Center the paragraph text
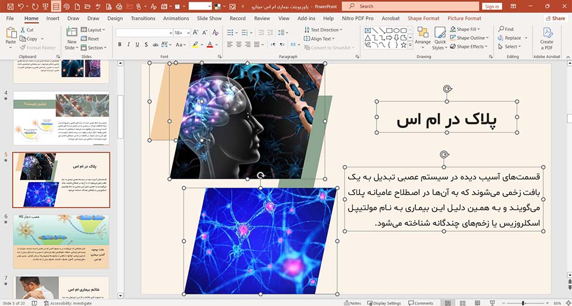Viewport: 572px width, 306px height. pyautogui.click(x=238, y=45)
